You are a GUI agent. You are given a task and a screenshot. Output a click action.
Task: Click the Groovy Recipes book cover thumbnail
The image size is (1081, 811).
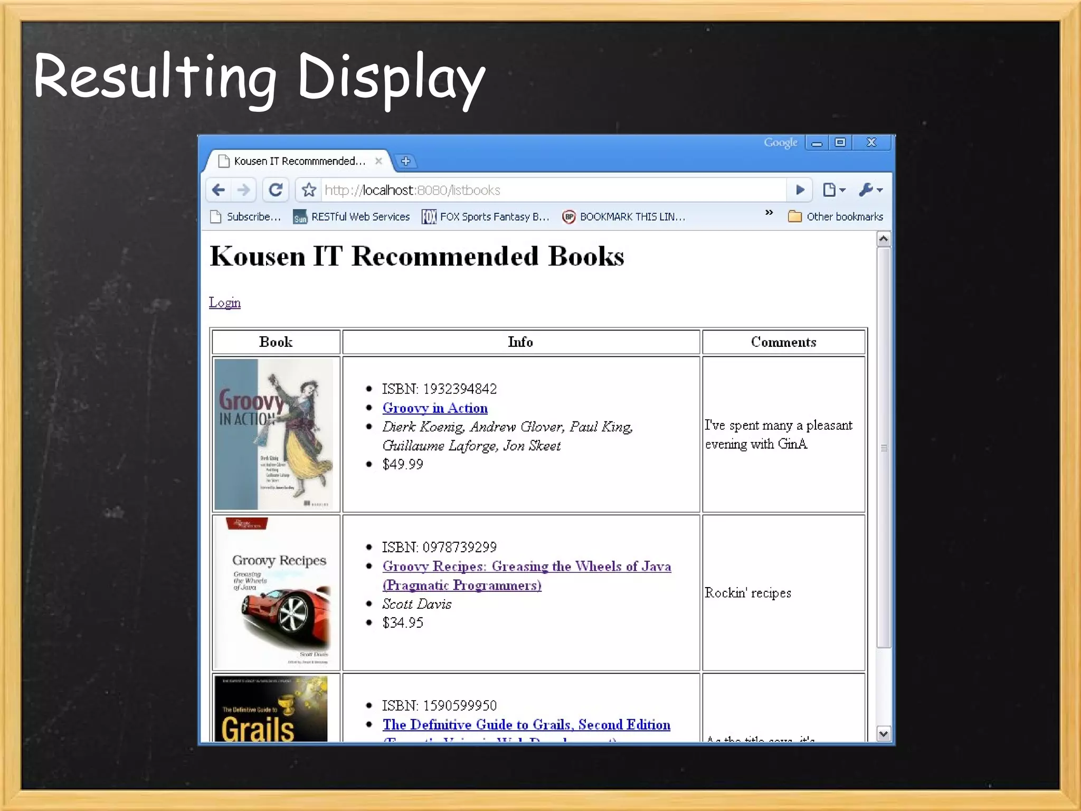[x=276, y=592]
